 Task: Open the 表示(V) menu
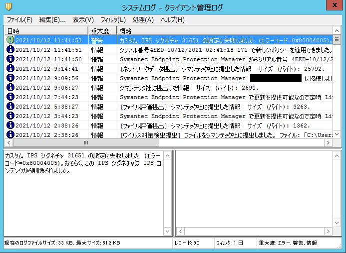coord(83,20)
